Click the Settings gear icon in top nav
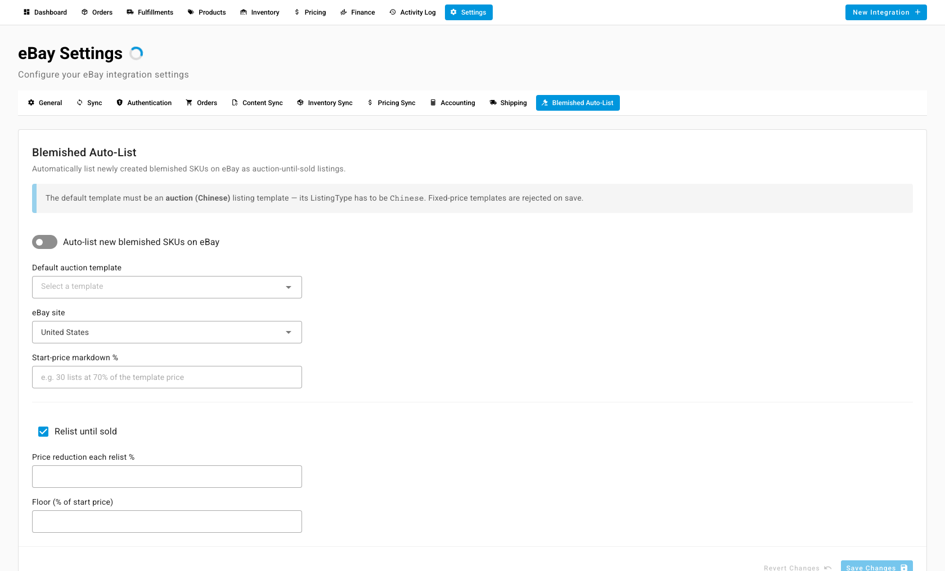Screen dimensions: 945x571 (453, 12)
